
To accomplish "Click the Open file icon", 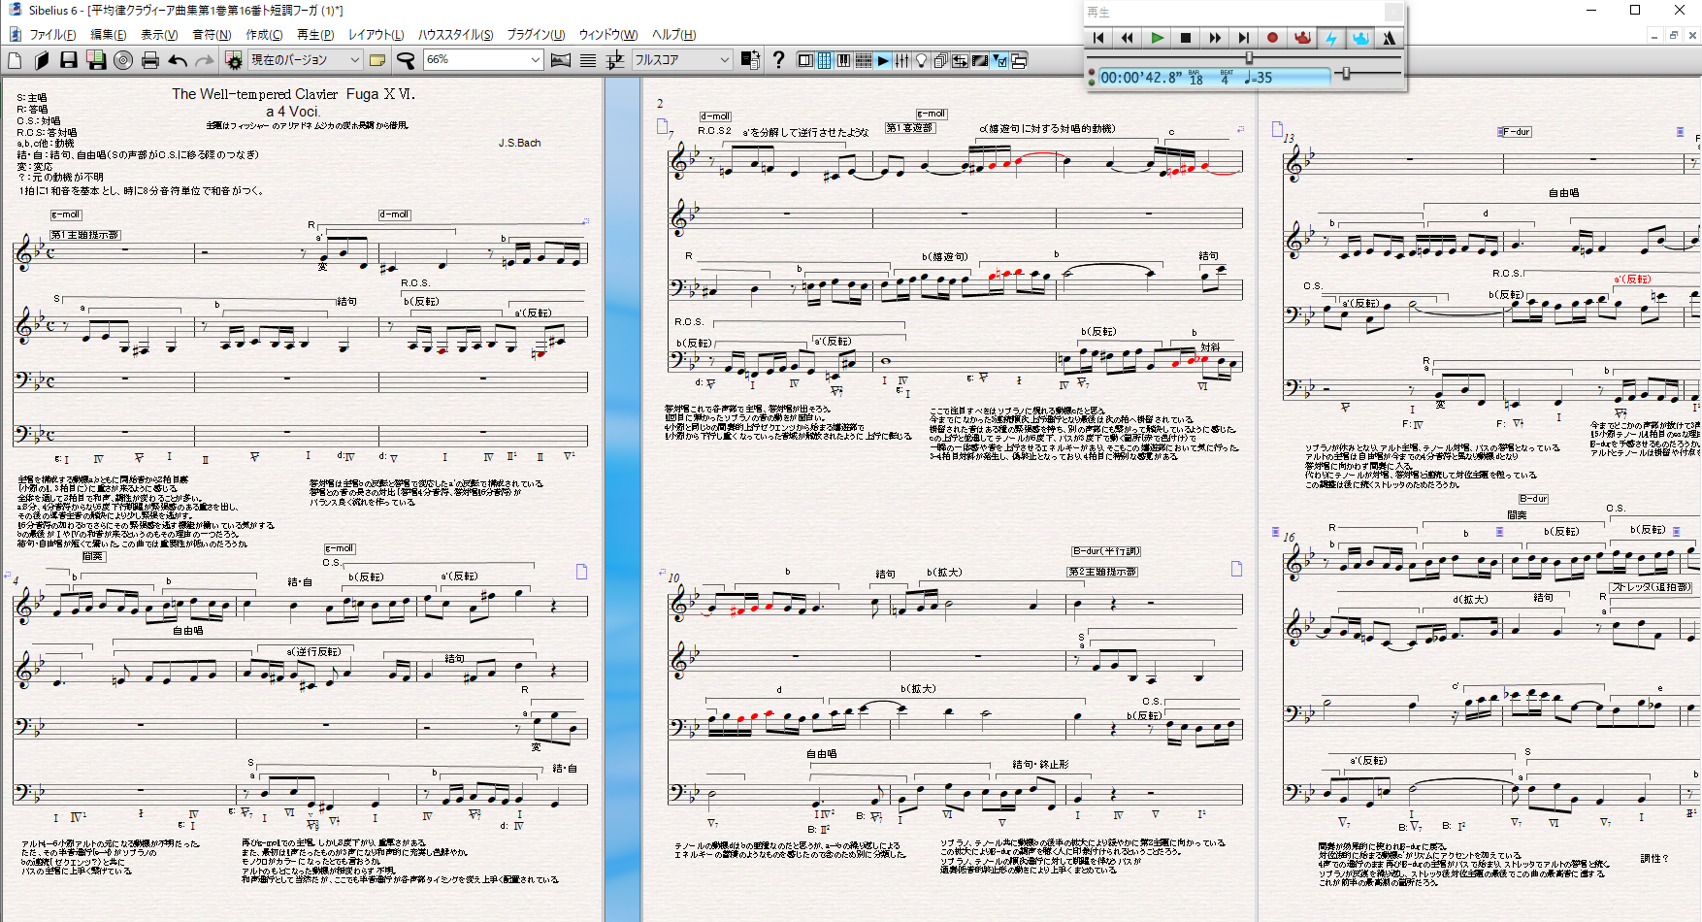I will pos(41,60).
